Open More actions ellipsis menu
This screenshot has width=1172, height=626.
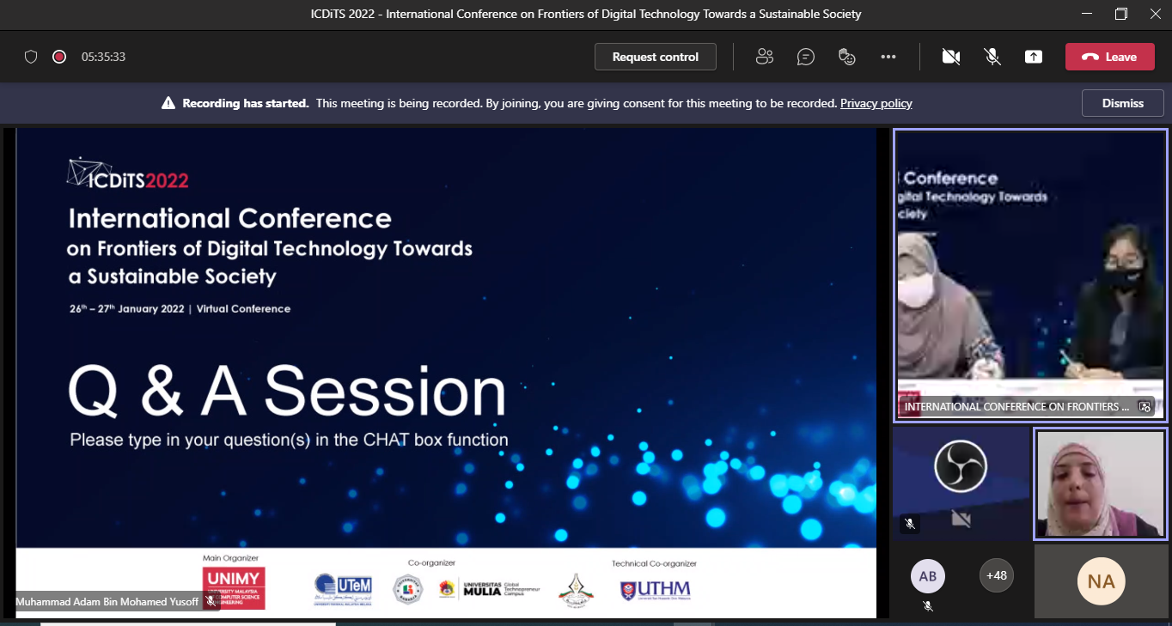pos(888,57)
